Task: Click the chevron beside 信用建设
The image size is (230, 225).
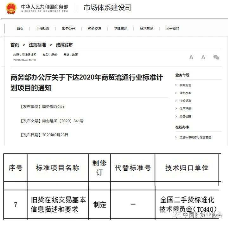Action: coord(176,109)
